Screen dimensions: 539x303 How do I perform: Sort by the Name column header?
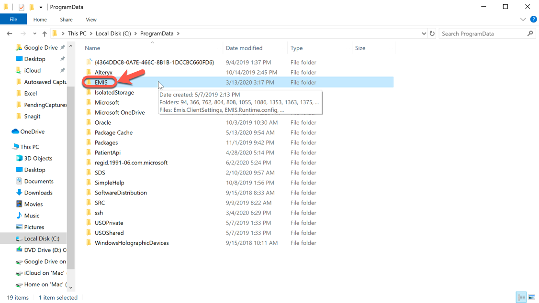tap(92, 48)
